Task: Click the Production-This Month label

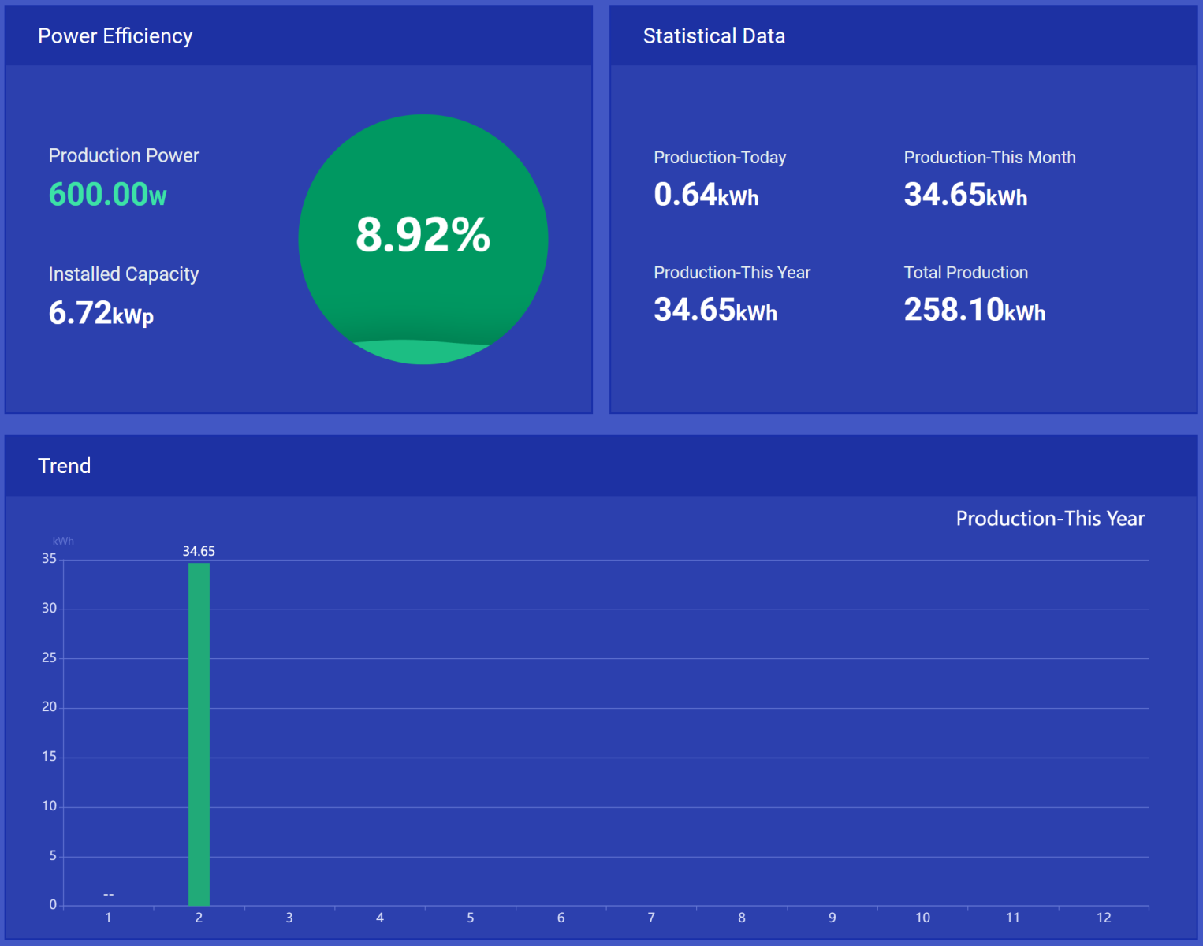Action: [989, 158]
